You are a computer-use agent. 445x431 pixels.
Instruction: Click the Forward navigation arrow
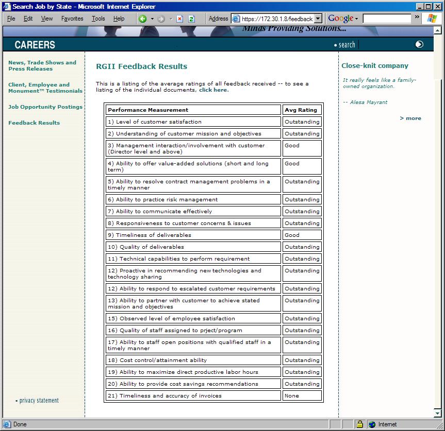[161, 19]
